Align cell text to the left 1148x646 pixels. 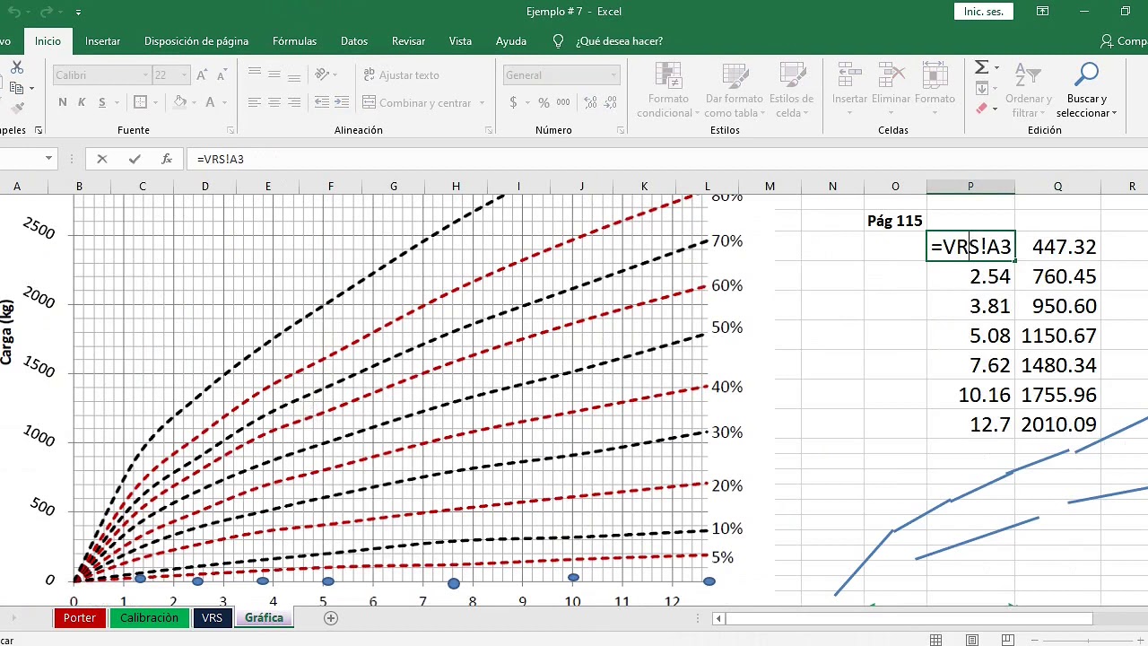tap(255, 103)
